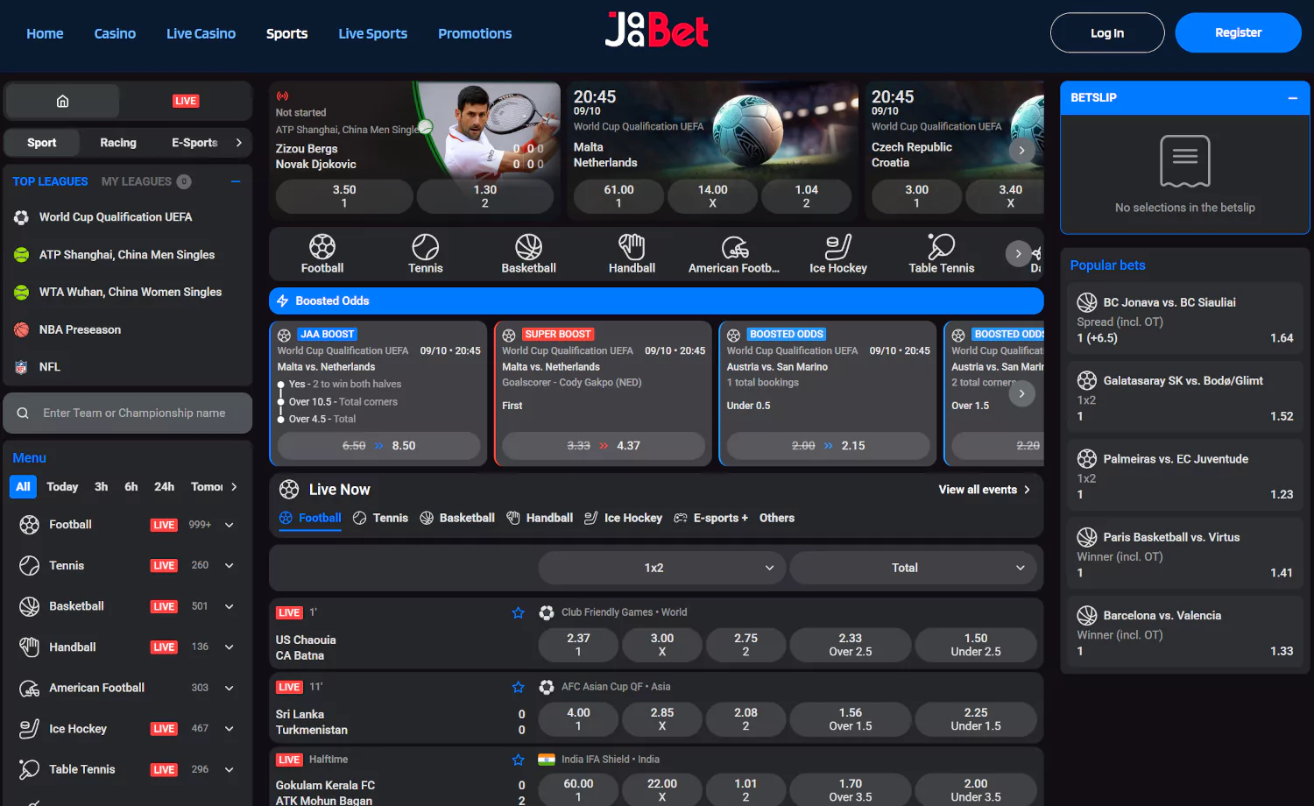Filter menu by All time
Screen dimensions: 1314x806
point(23,486)
